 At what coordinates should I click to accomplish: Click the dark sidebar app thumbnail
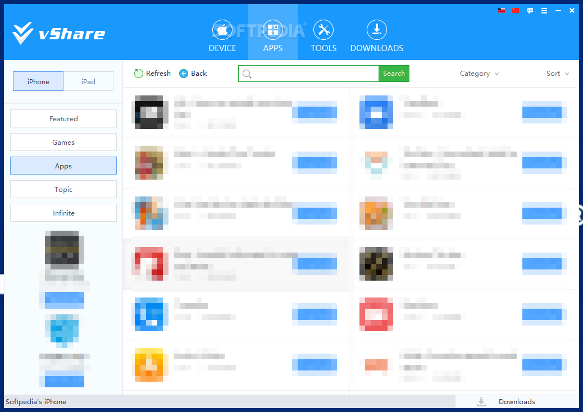pyautogui.click(x=65, y=250)
